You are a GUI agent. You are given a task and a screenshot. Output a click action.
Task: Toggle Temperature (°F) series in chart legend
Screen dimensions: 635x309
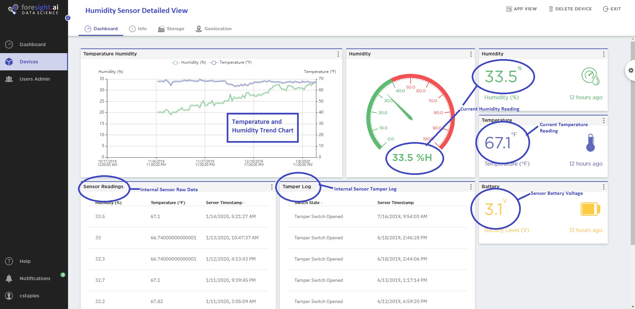[231, 62]
